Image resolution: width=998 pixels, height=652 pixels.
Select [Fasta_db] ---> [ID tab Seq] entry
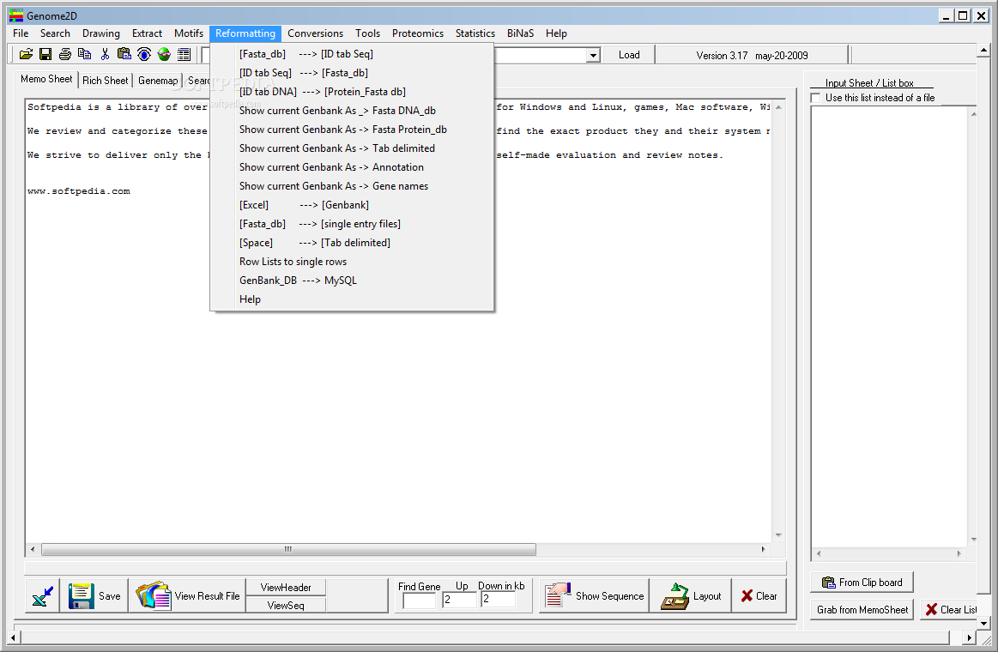click(352, 54)
